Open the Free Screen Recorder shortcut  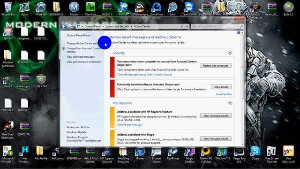(272, 154)
